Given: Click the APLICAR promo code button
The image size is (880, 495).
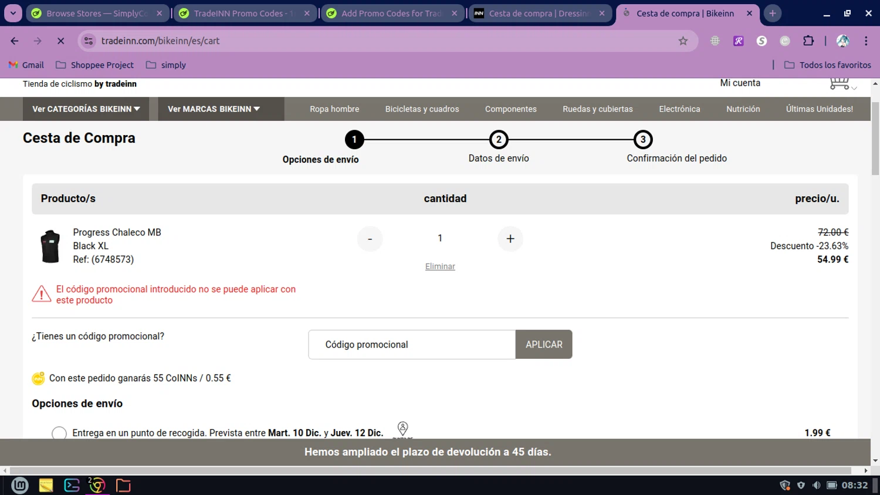Looking at the screenshot, I should (544, 344).
